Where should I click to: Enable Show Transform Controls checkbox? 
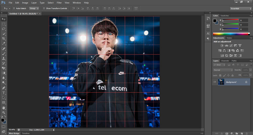coord(44,8)
